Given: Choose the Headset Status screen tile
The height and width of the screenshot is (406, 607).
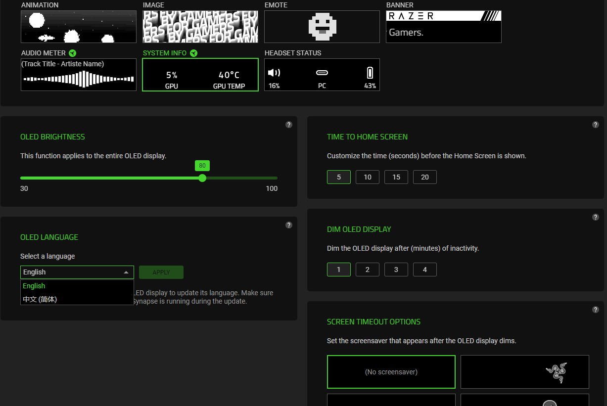Looking at the screenshot, I should click(322, 75).
